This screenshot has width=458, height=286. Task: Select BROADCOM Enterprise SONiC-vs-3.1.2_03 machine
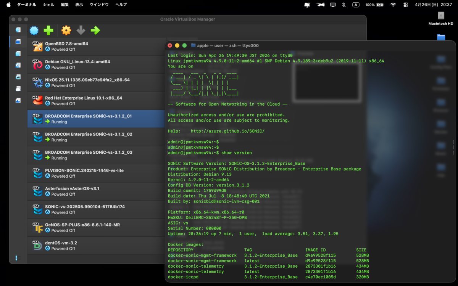coord(97,155)
